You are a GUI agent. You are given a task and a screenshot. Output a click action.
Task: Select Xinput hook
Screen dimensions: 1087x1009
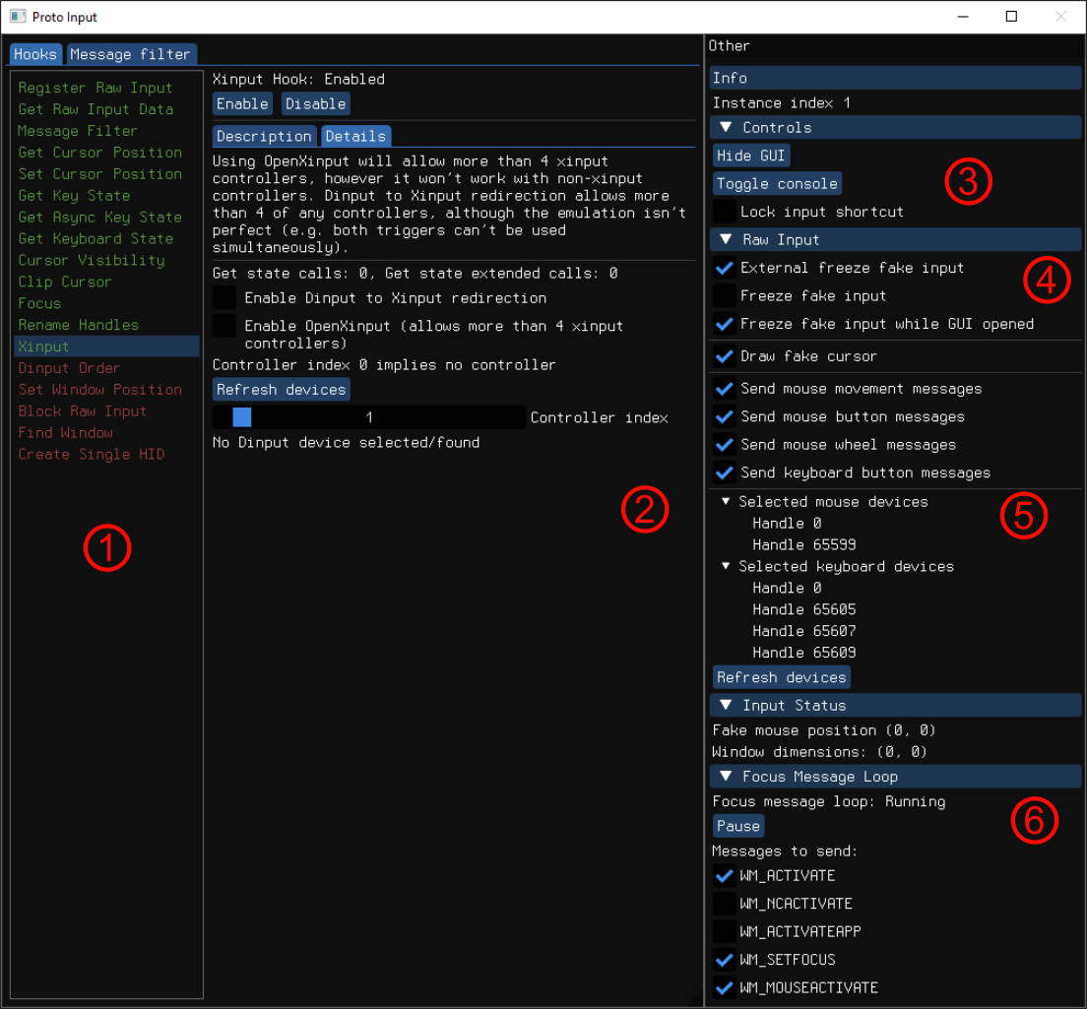coord(106,347)
